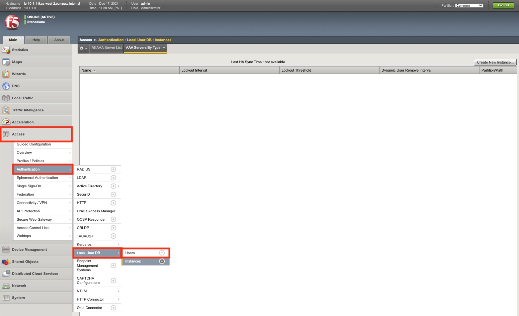This screenshot has height=316, width=519.
Task: Open the Local Traffic section icon
Action: [x=6, y=98]
